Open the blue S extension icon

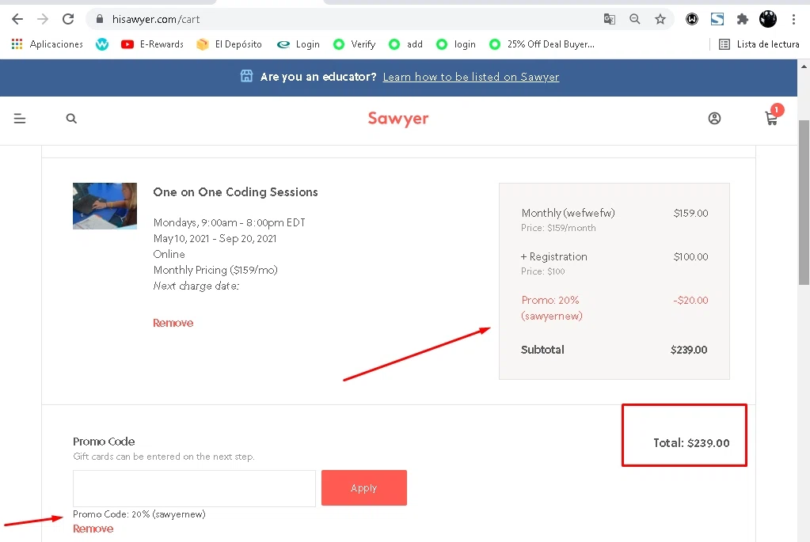(717, 19)
